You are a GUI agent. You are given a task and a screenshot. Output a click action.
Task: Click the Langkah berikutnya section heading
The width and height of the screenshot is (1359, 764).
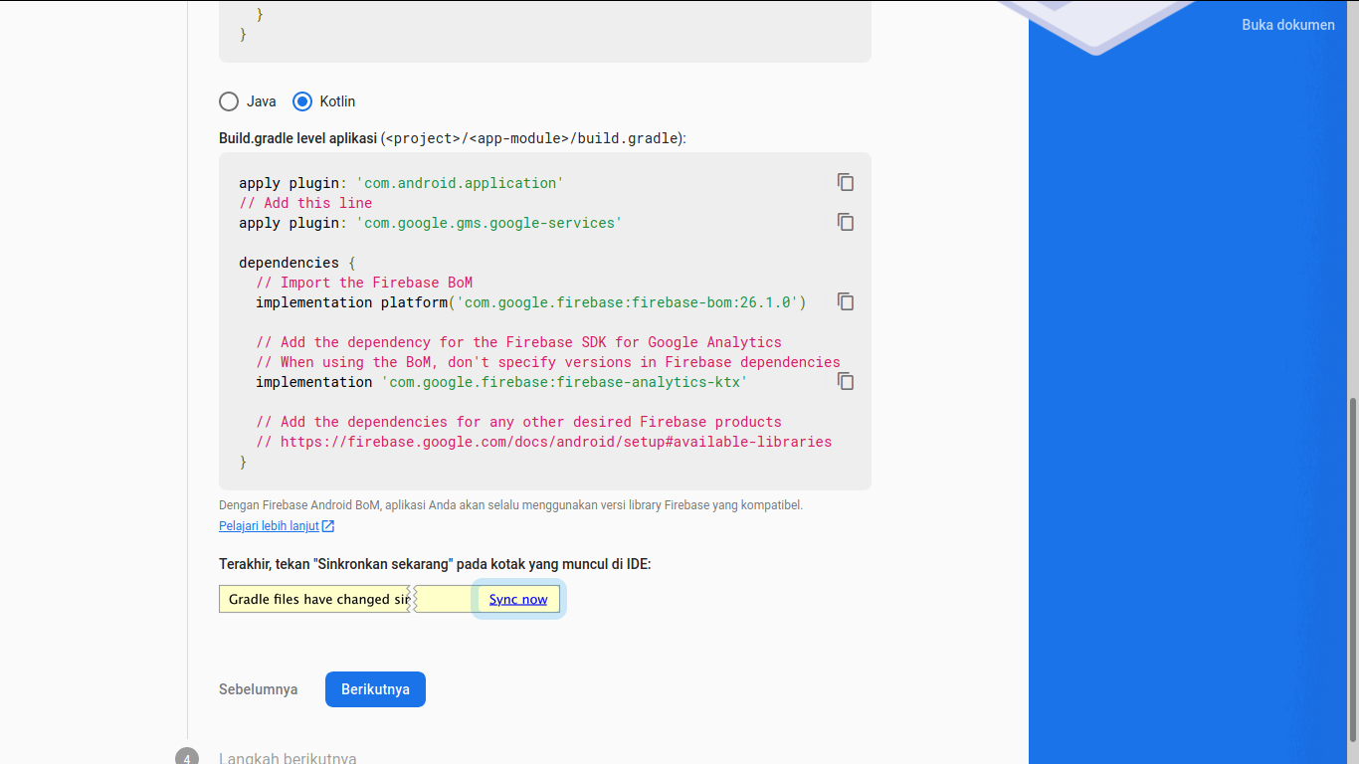click(287, 757)
